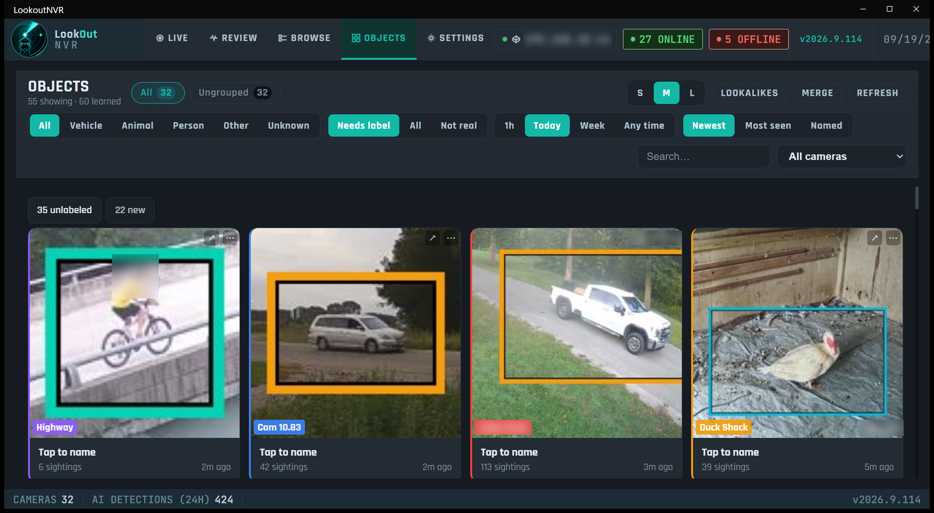Screen dimensions: 934x513
Task: Set time range to 1h
Action: 509,125
